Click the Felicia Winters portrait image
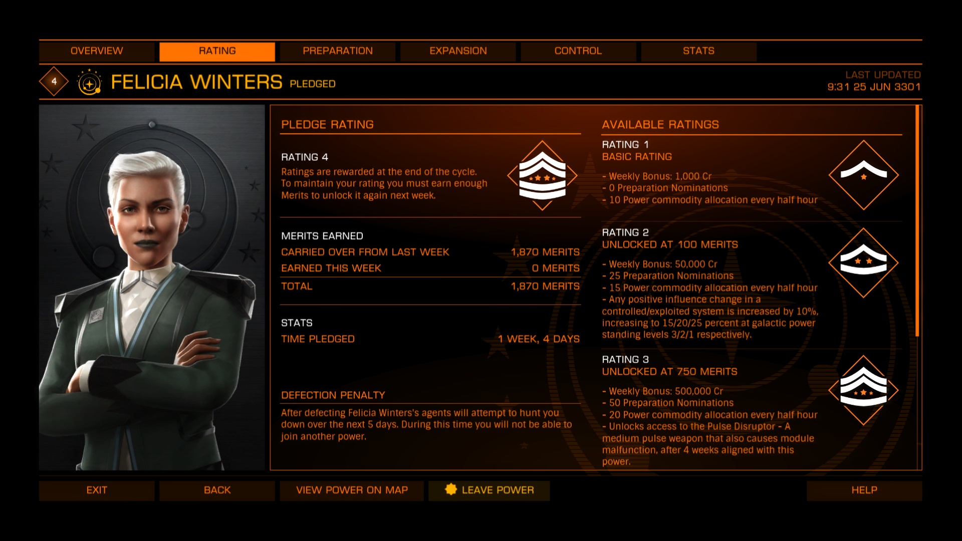This screenshot has width=962, height=541. pos(152,288)
